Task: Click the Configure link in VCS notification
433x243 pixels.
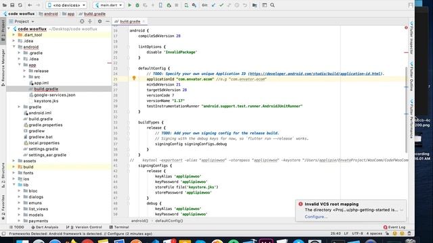Action: pyautogui.click(x=316, y=217)
